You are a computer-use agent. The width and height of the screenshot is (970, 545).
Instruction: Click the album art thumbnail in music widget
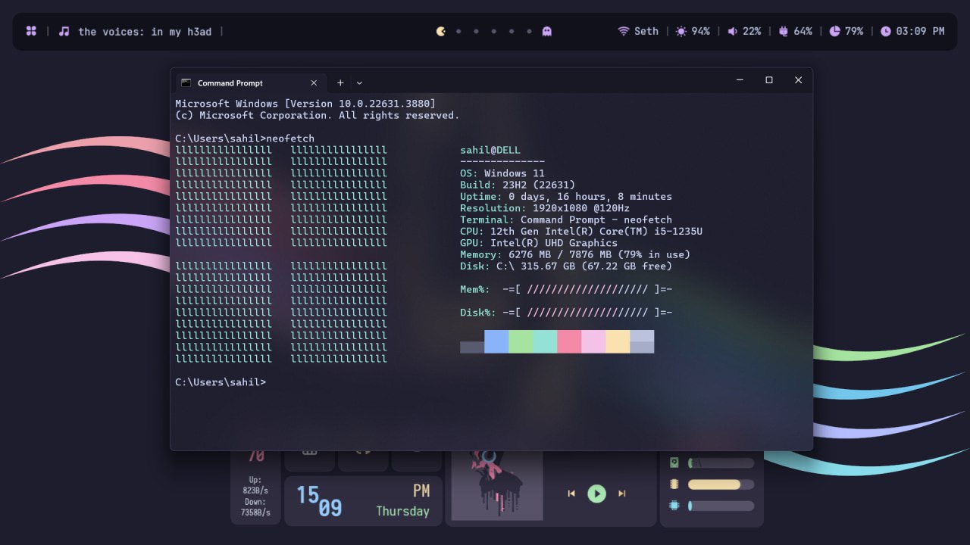pyautogui.click(x=497, y=485)
